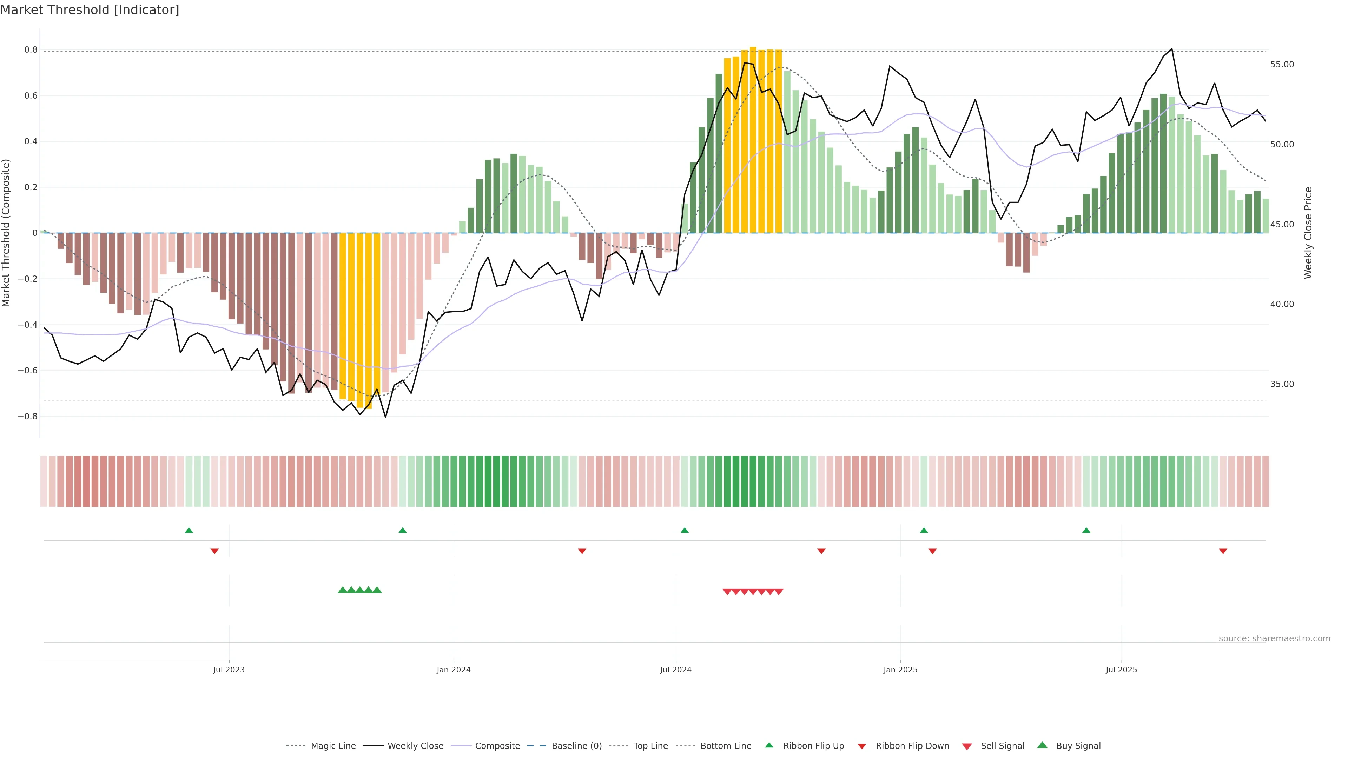The width and height of the screenshot is (1348, 758).
Task: Click the Ribbon Flip Down marker before Jul 2023
Action: pyautogui.click(x=214, y=551)
